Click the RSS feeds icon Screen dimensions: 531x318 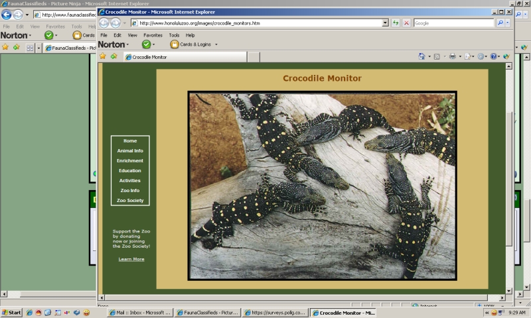tap(437, 56)
